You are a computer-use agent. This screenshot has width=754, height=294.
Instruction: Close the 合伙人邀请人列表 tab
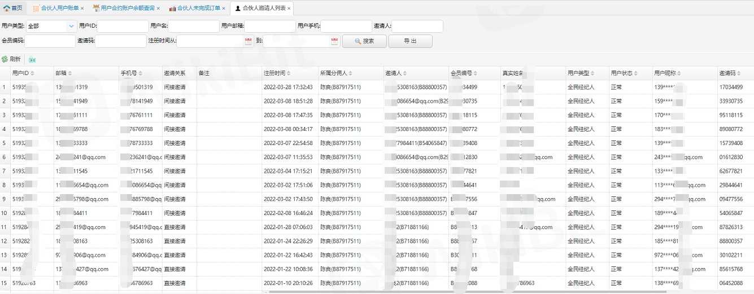[x=289, y=8]
